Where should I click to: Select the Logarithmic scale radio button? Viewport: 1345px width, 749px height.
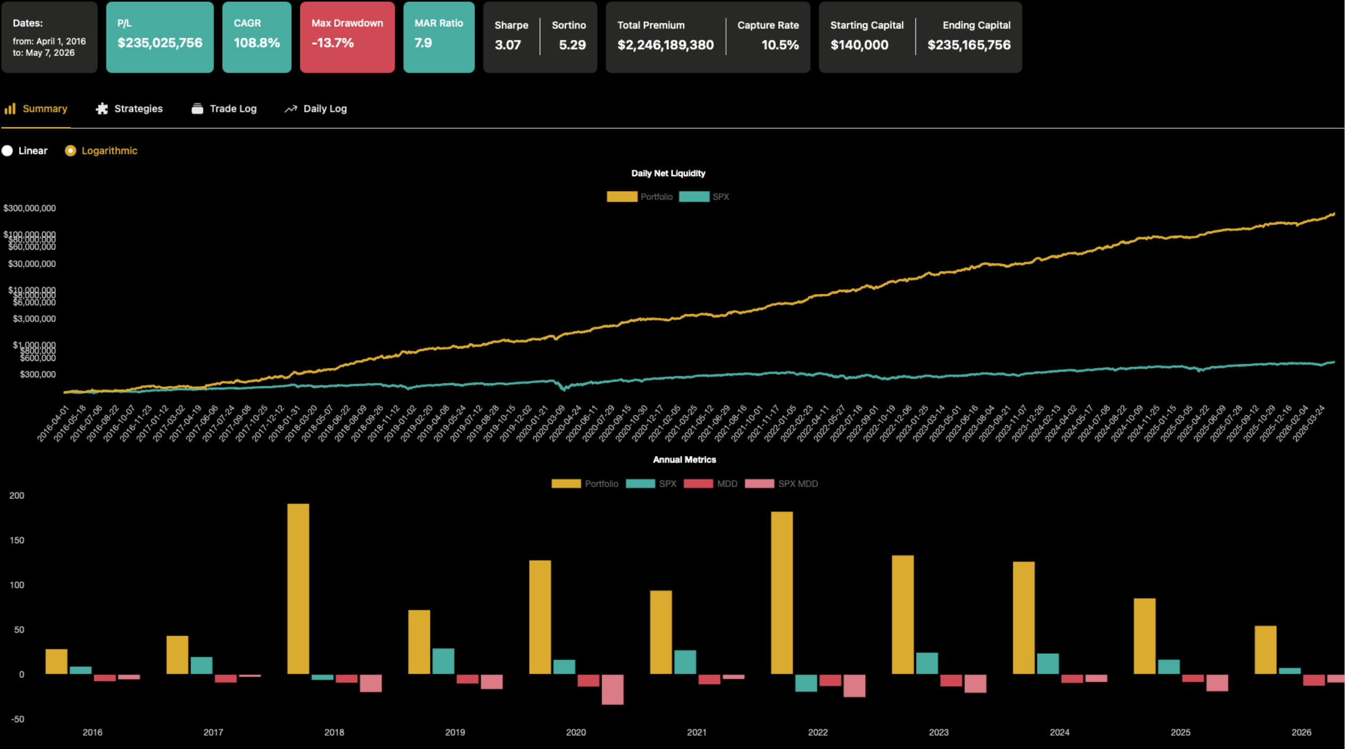coord(70,151)
